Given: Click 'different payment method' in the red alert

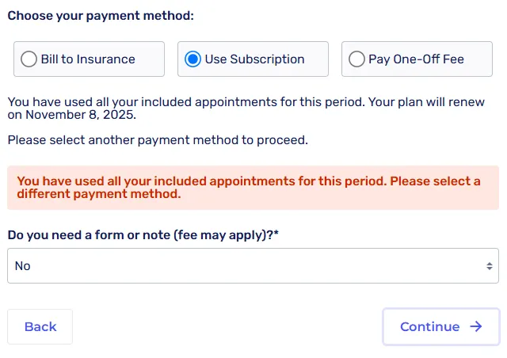Looking at the screenshot, I should [x=99, y=194].
